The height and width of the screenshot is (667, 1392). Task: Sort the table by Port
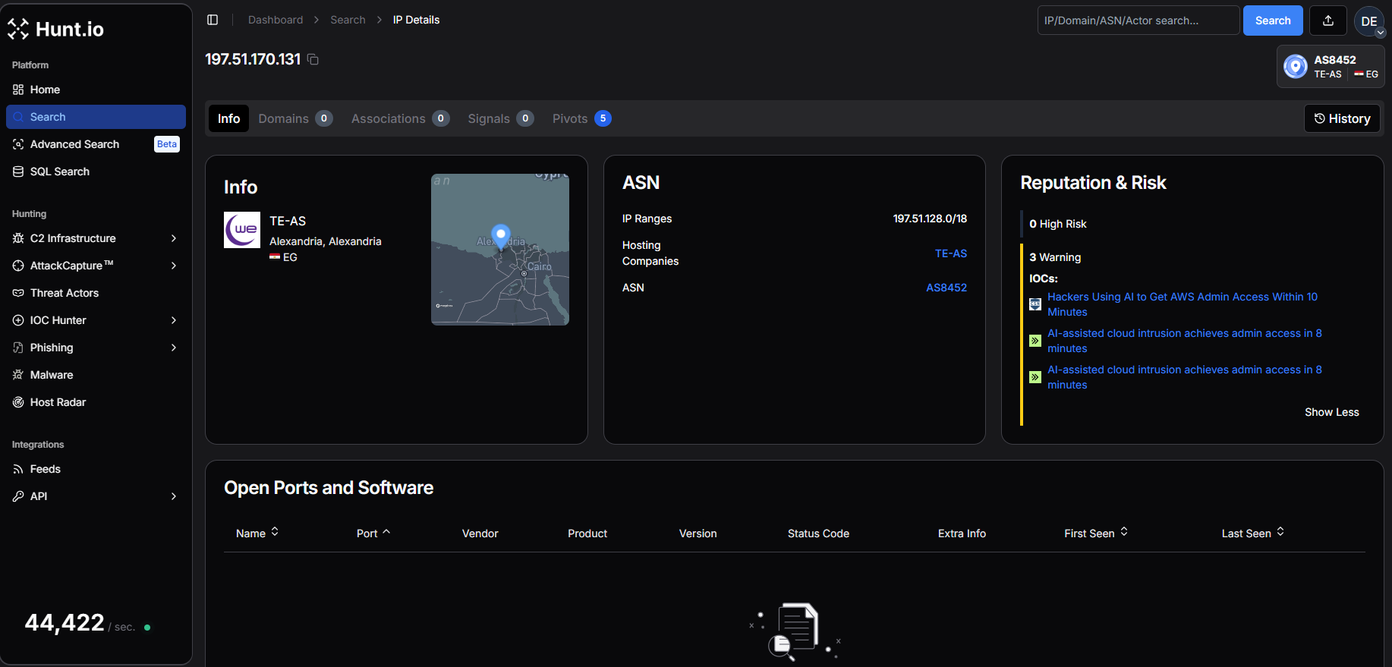[373, 533]
